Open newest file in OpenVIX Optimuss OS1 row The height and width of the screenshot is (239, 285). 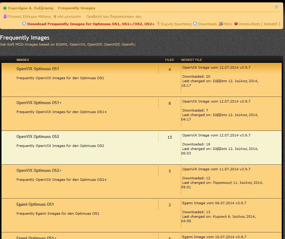(x=216, y=67)
